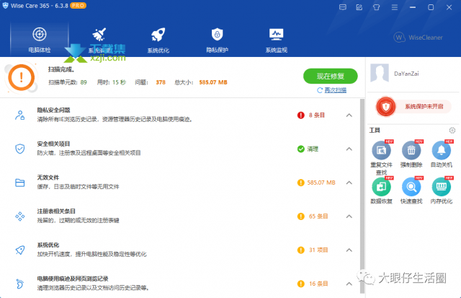Screen dimensions: 461x298
Task: Click the WiseCleaner logo
Action: (x=418, y=38)
